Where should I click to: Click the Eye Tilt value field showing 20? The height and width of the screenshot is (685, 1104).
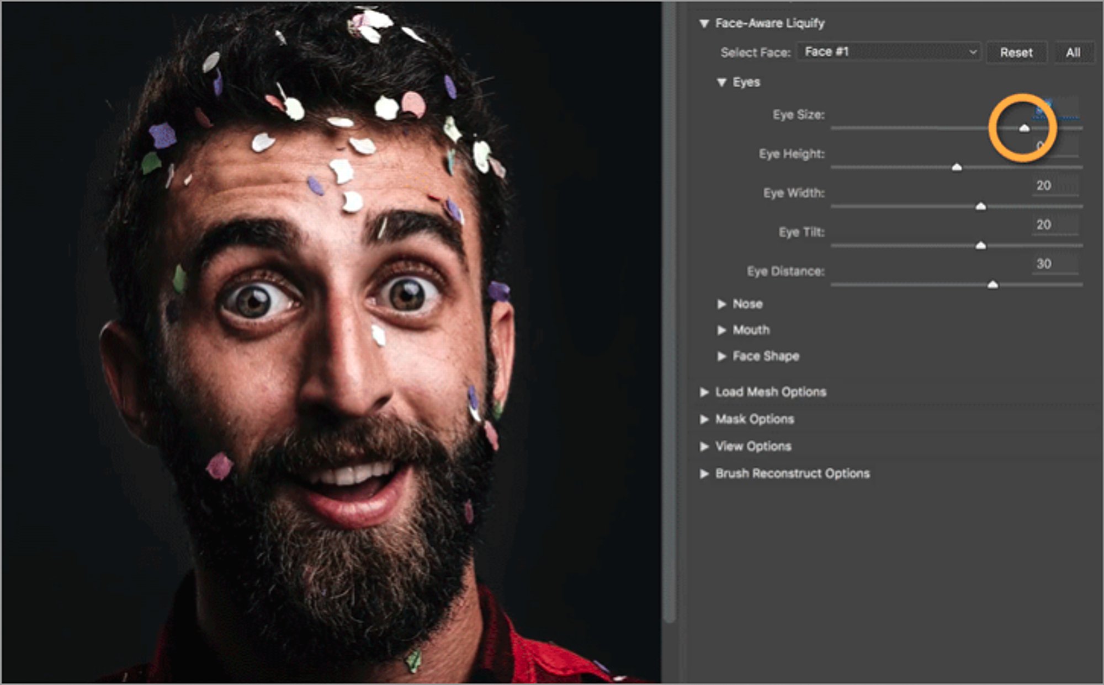1054,224
